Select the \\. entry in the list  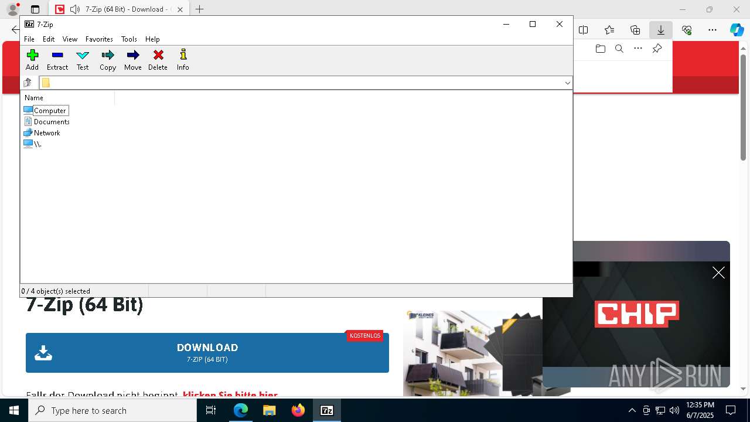(33, 144)
